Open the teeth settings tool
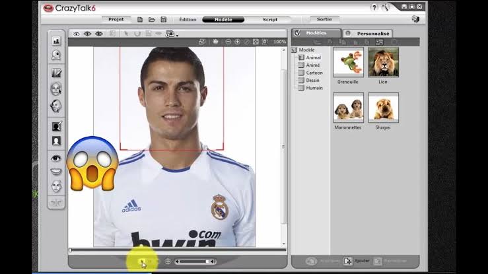Viewport: 488px width, 274px height. point(56,172)
